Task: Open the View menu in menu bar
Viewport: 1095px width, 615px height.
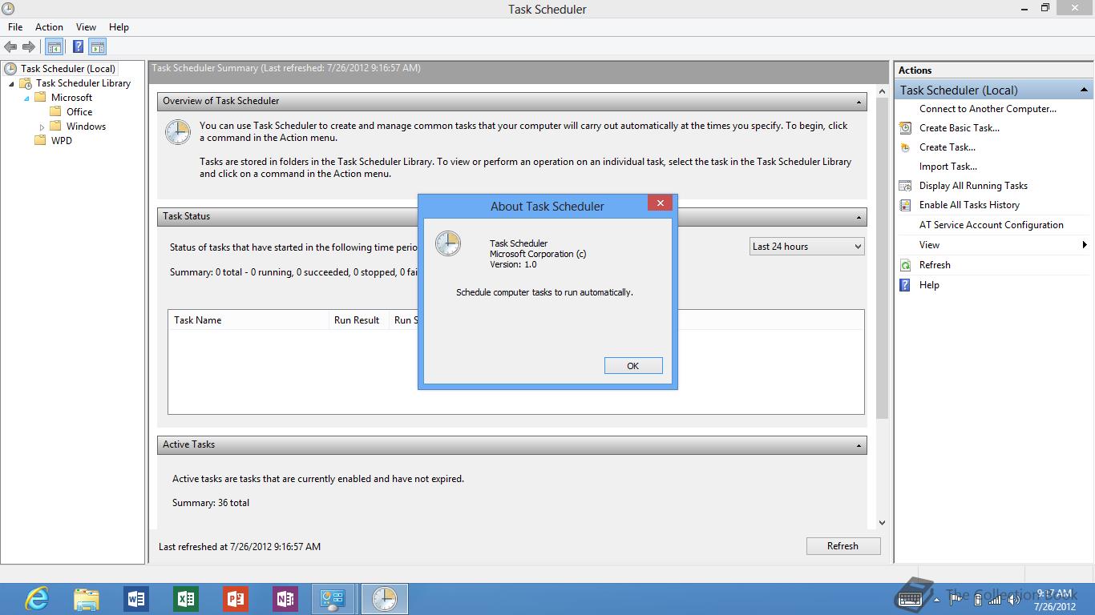Action: (86, 26)
